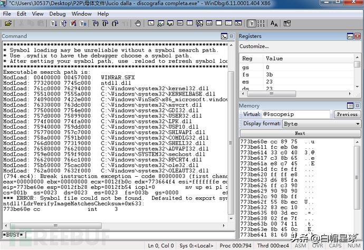Click the Registers horizontal scrollbar thumb
The height and width of the screenshot is (250, 364).
[x=274, y=96]
